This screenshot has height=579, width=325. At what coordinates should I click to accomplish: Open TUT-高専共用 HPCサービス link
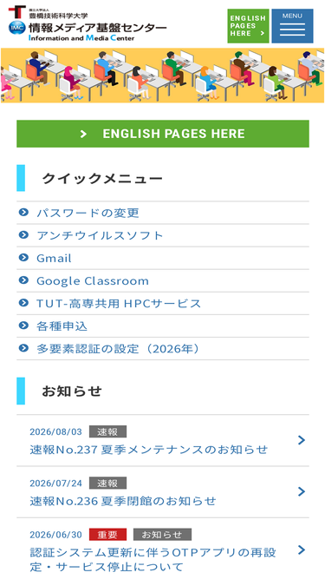[x=119, y=304]
